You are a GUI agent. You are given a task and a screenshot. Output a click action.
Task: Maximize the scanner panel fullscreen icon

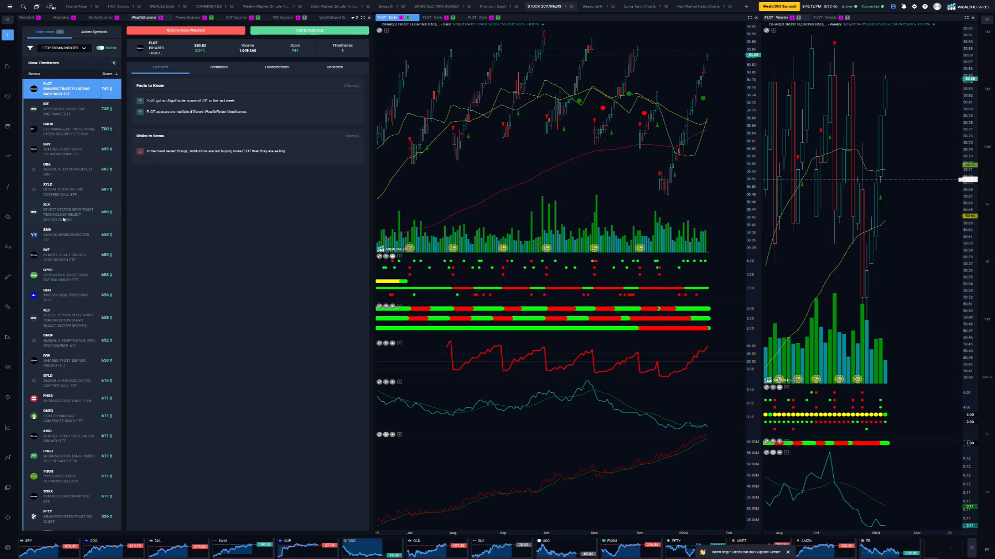[x=363, y=18]
